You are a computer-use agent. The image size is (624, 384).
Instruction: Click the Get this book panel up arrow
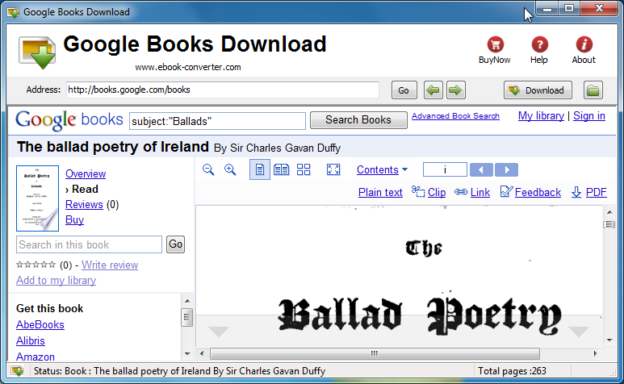pos(187,302)
